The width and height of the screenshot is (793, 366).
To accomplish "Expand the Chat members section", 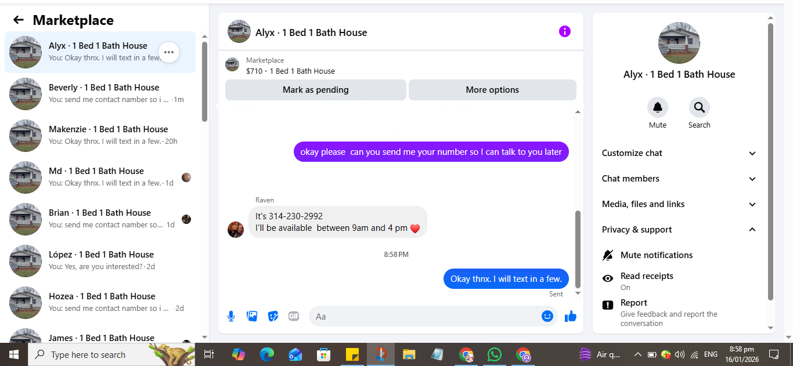I will pyautogui.click(x=679, y=179).
